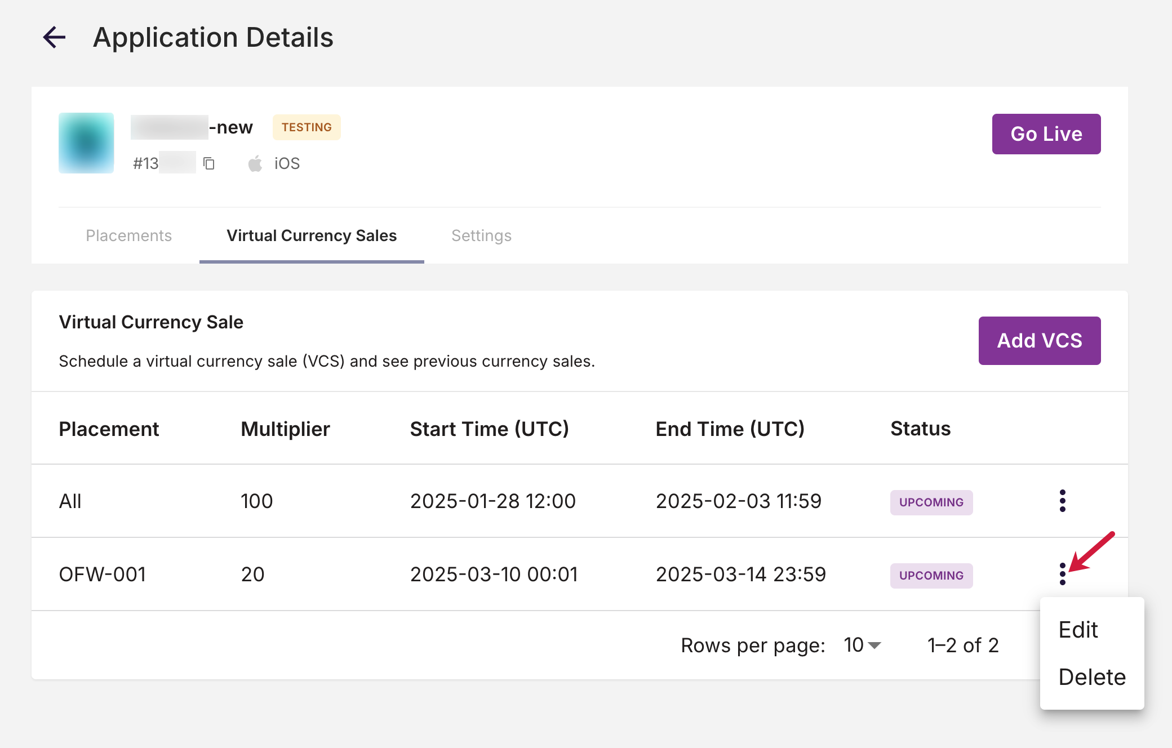Open the options menu for the All placement row

1062,501
